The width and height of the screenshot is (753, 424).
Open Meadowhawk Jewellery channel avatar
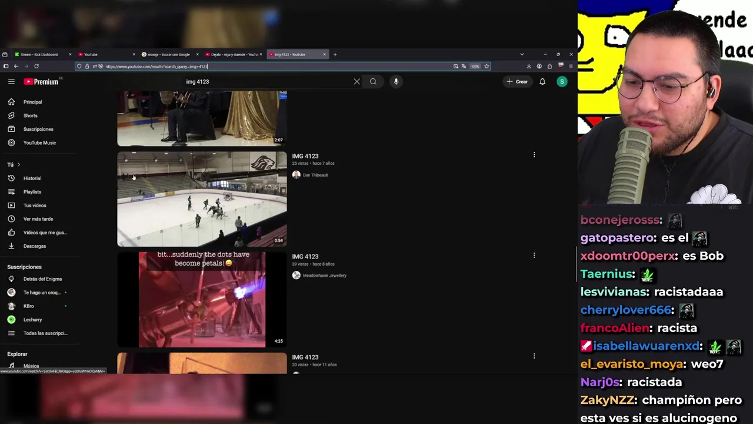[x=296, y=276]
